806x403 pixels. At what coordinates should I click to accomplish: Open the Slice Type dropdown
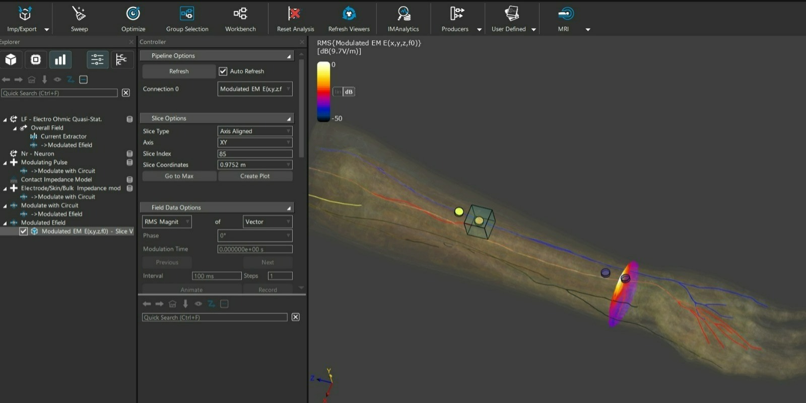coord(254,131)
